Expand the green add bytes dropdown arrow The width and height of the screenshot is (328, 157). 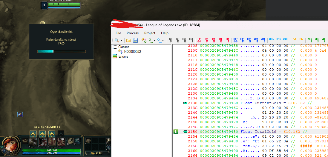click(154, 41)
